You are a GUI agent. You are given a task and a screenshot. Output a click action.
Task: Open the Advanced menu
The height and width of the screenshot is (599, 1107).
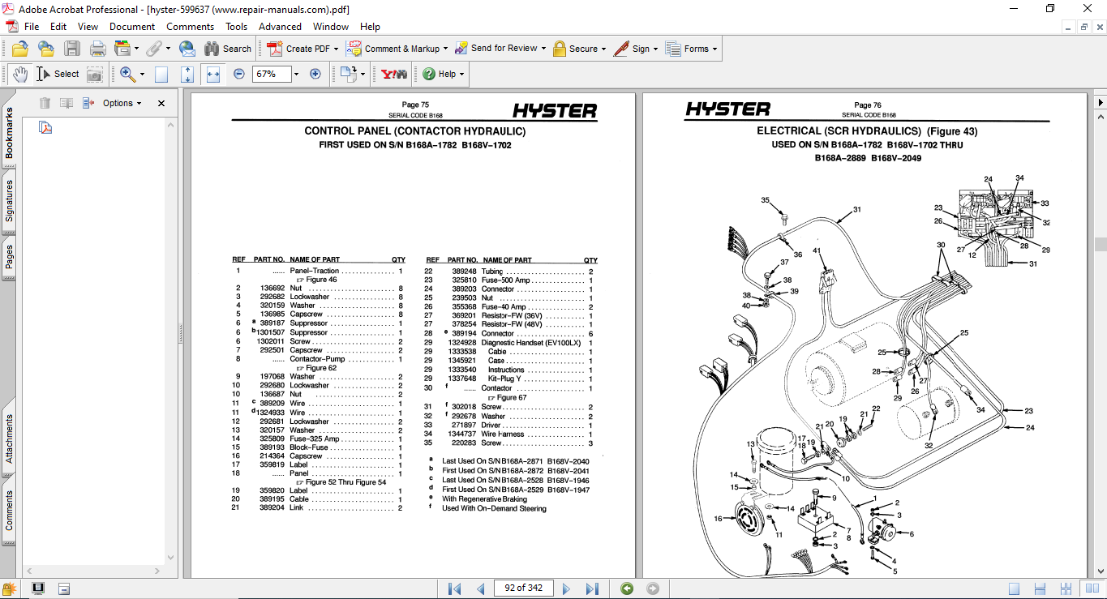tap(280, 27)
